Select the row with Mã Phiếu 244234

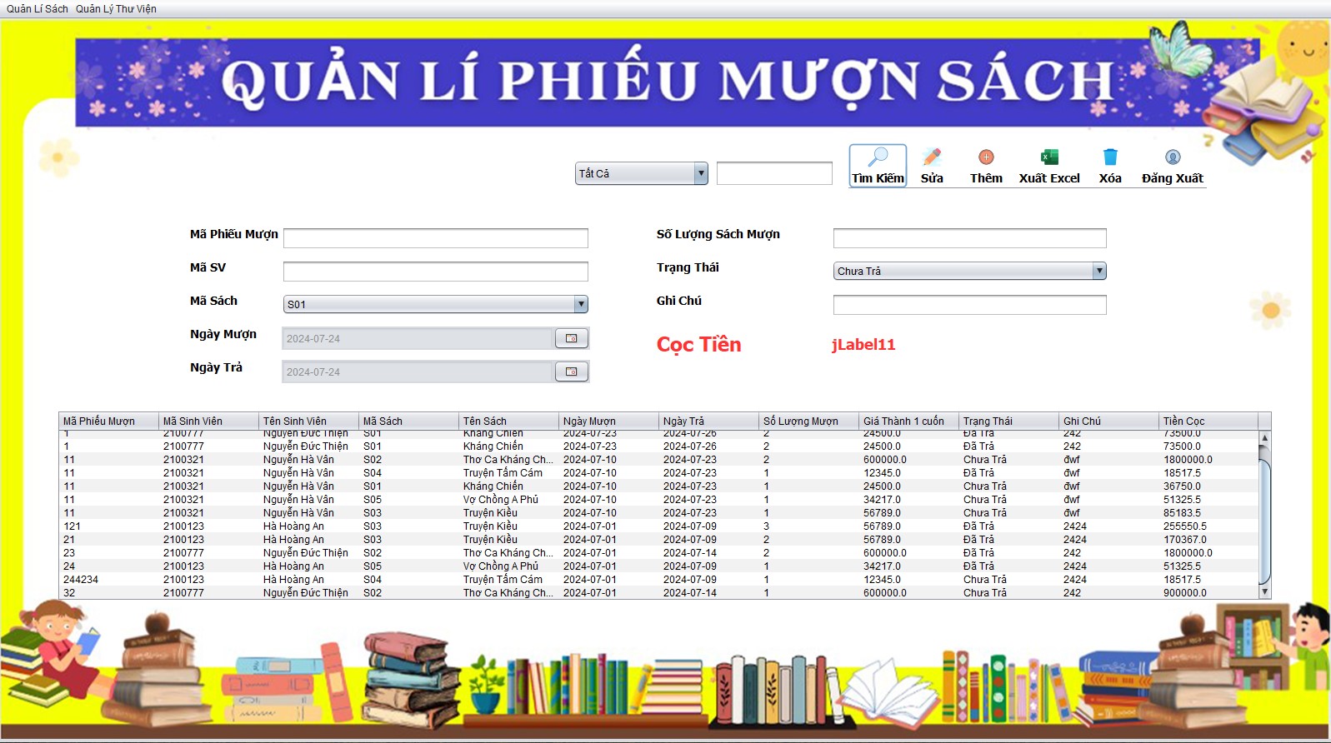[x=658, y=579]
